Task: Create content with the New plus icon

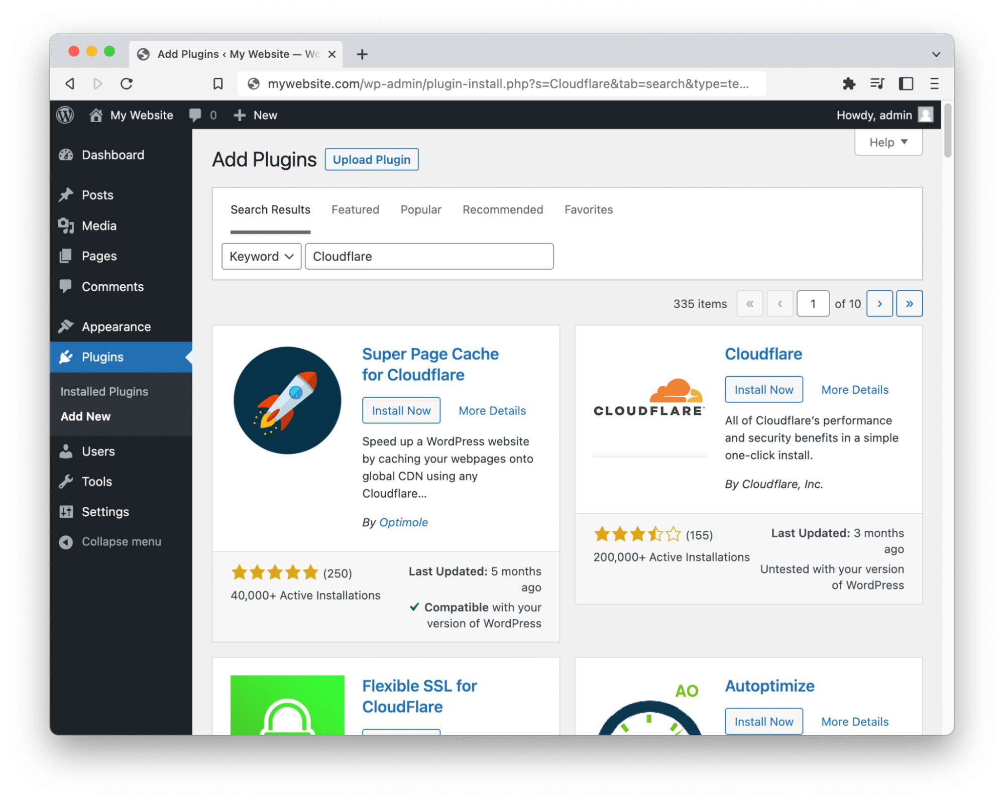Action: point(240,115)
